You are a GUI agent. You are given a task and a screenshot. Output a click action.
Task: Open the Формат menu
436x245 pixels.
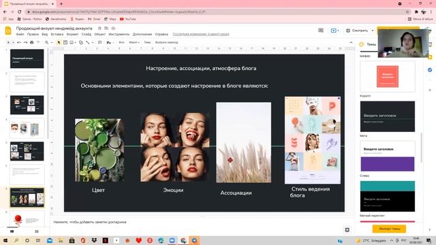pyautogui.click(x=72, y=34)
